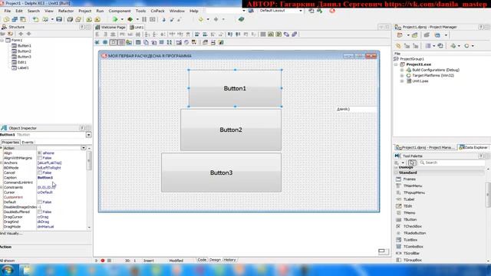491x276 pixels.
Task: Toggle the AlignWithMargins False checkbox
Action: pos(40,158)
